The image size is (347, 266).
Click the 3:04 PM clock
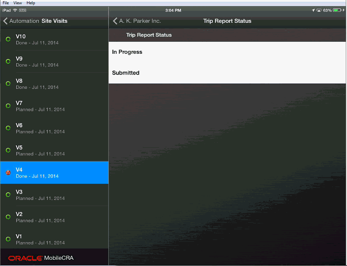[173, 10]
